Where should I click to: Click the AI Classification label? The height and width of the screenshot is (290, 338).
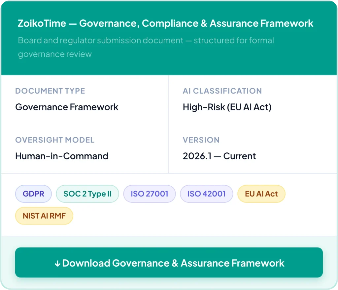pos(222,91)
